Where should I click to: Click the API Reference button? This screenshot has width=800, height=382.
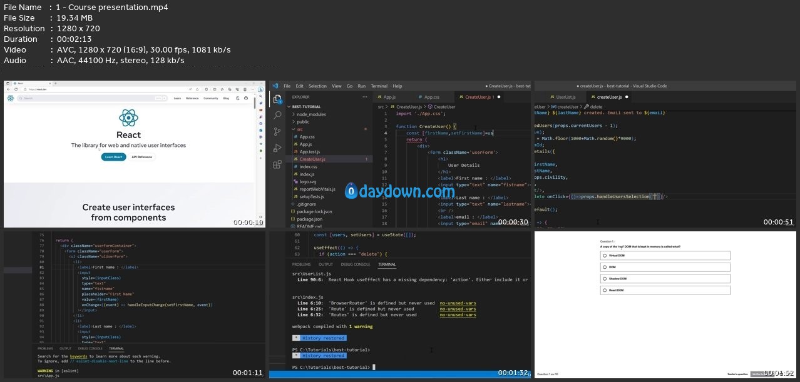coord(141,157)
